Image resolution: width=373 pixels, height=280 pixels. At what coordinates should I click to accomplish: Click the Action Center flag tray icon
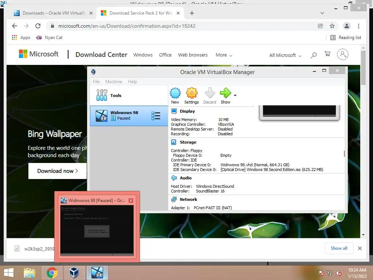point(321,273)
